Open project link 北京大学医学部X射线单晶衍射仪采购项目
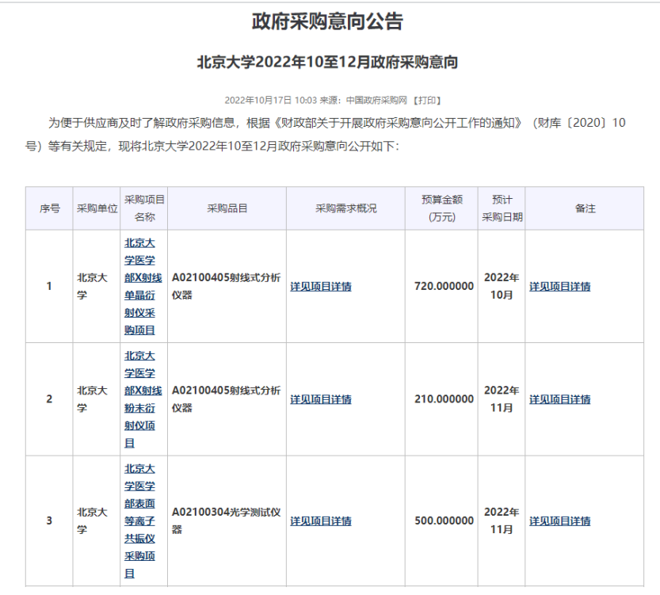 (143, 287)
